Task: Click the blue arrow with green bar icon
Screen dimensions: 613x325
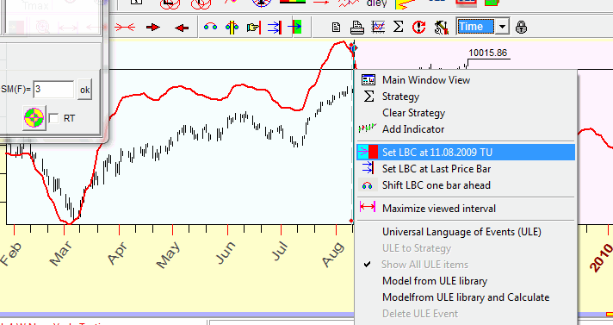Action: coord(294,27)
